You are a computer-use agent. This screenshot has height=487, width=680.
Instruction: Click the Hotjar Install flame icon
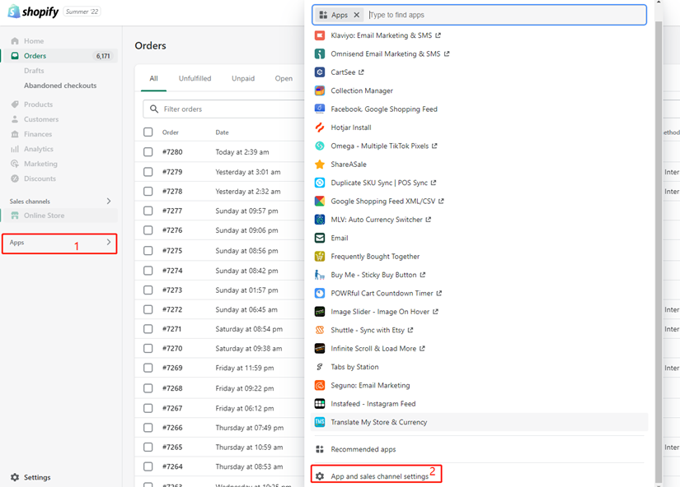320,128
